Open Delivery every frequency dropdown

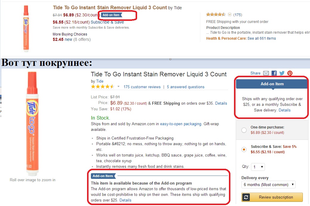(x=268, y=185)
